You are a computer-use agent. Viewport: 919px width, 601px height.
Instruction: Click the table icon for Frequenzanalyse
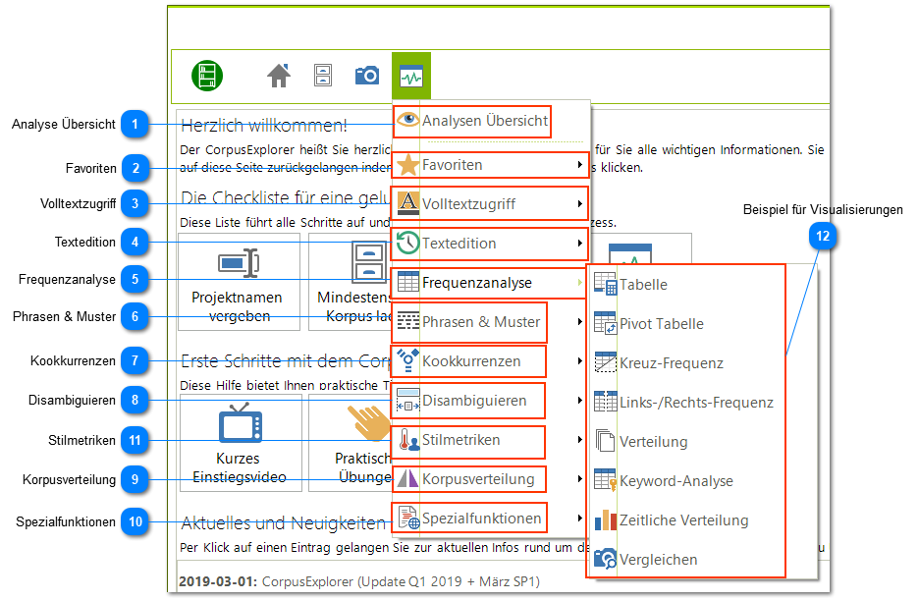[407, 282]
